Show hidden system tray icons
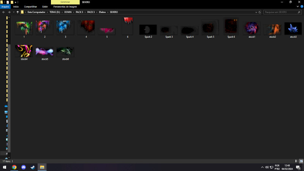304x171 pixels. pos(262,167)
